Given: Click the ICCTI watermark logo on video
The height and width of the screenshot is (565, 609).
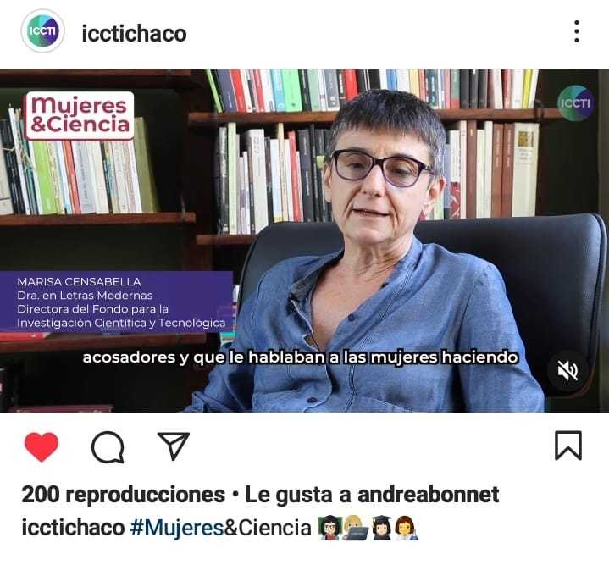Looking at the screenshot, I should point(576,103).
